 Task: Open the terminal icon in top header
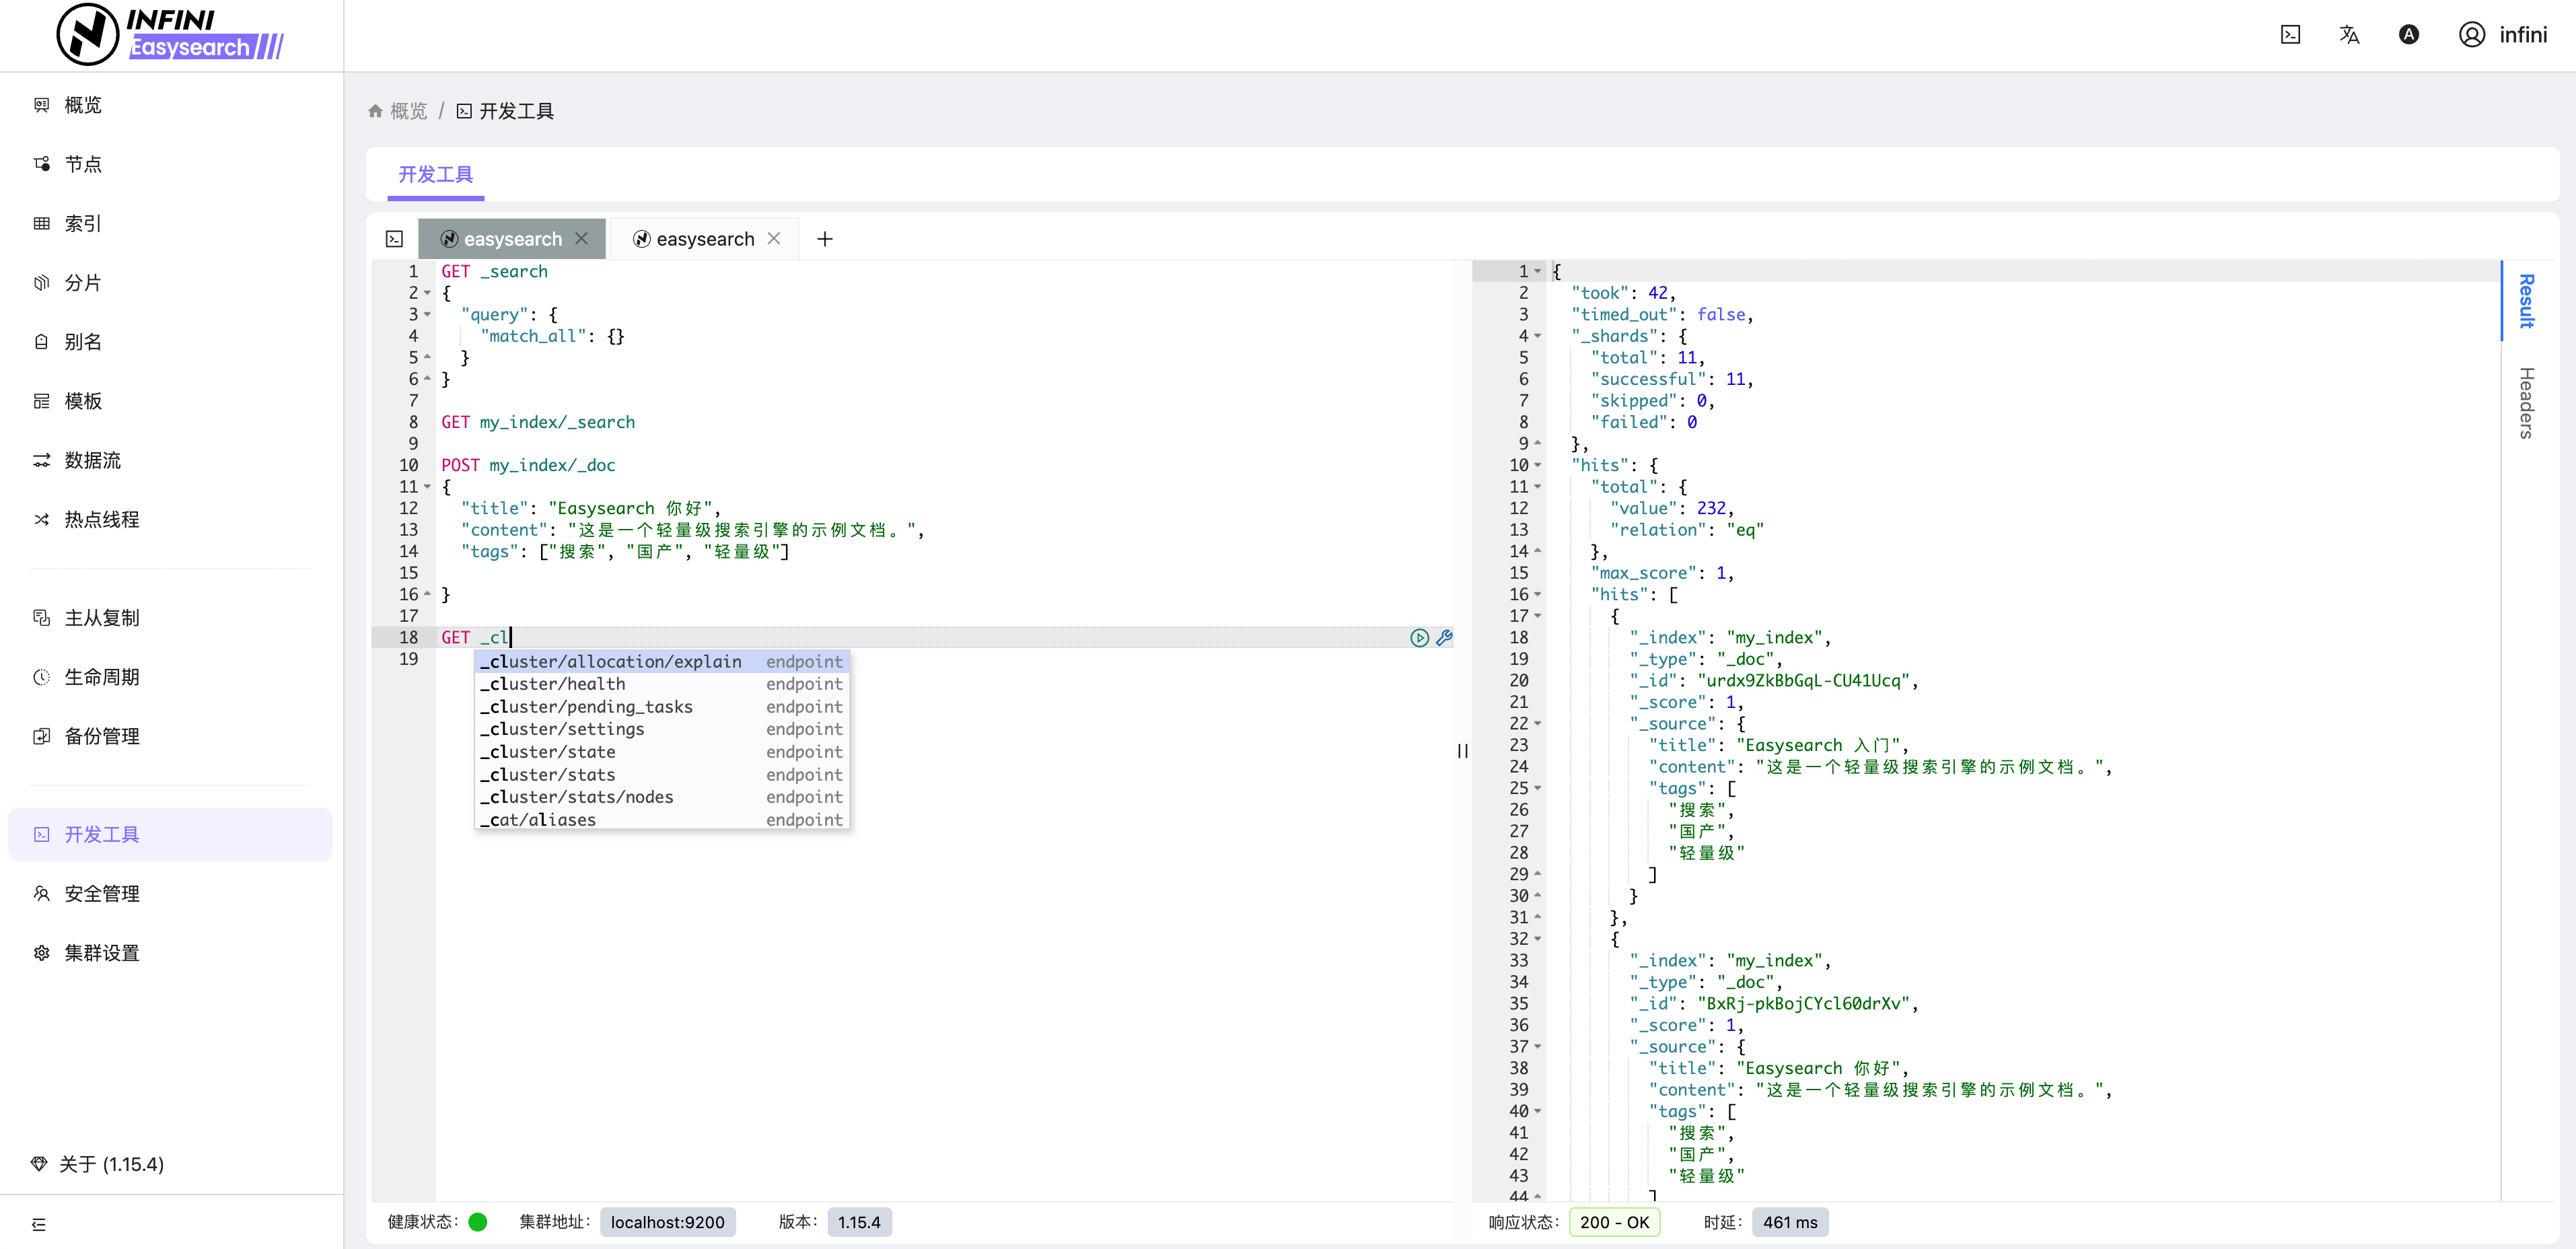coord(2290,35)
